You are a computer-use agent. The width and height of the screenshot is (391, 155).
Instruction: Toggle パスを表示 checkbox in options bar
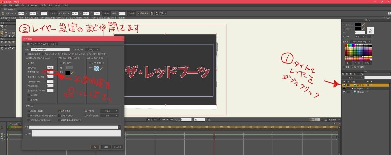[x=138, y=13]
